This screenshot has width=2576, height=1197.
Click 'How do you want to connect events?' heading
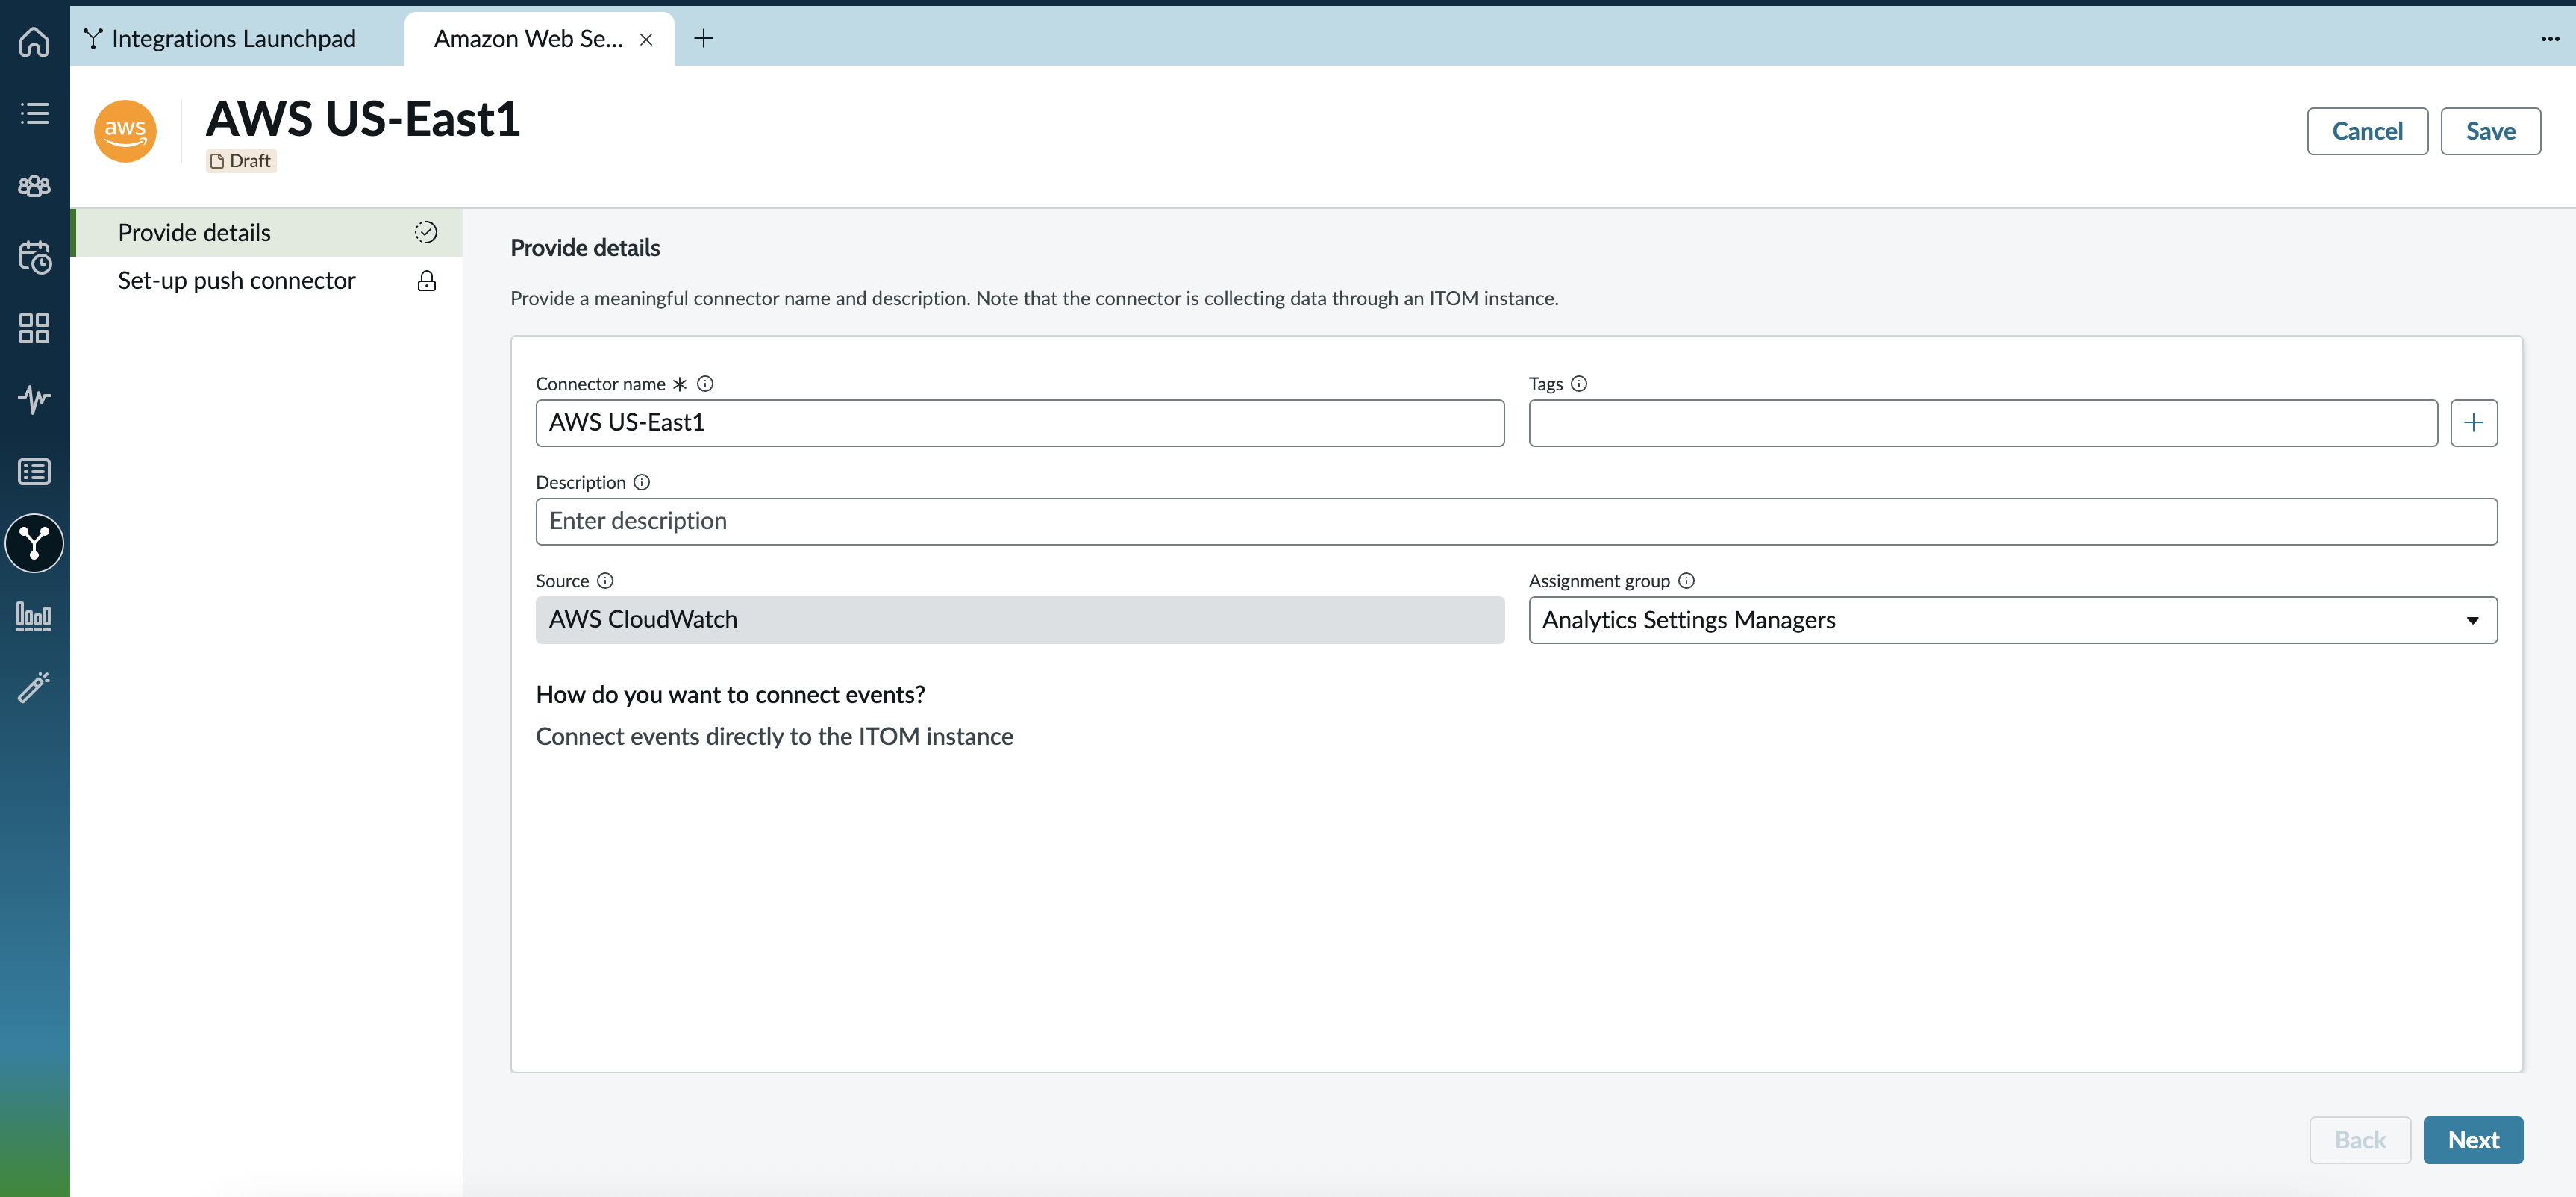730,695
